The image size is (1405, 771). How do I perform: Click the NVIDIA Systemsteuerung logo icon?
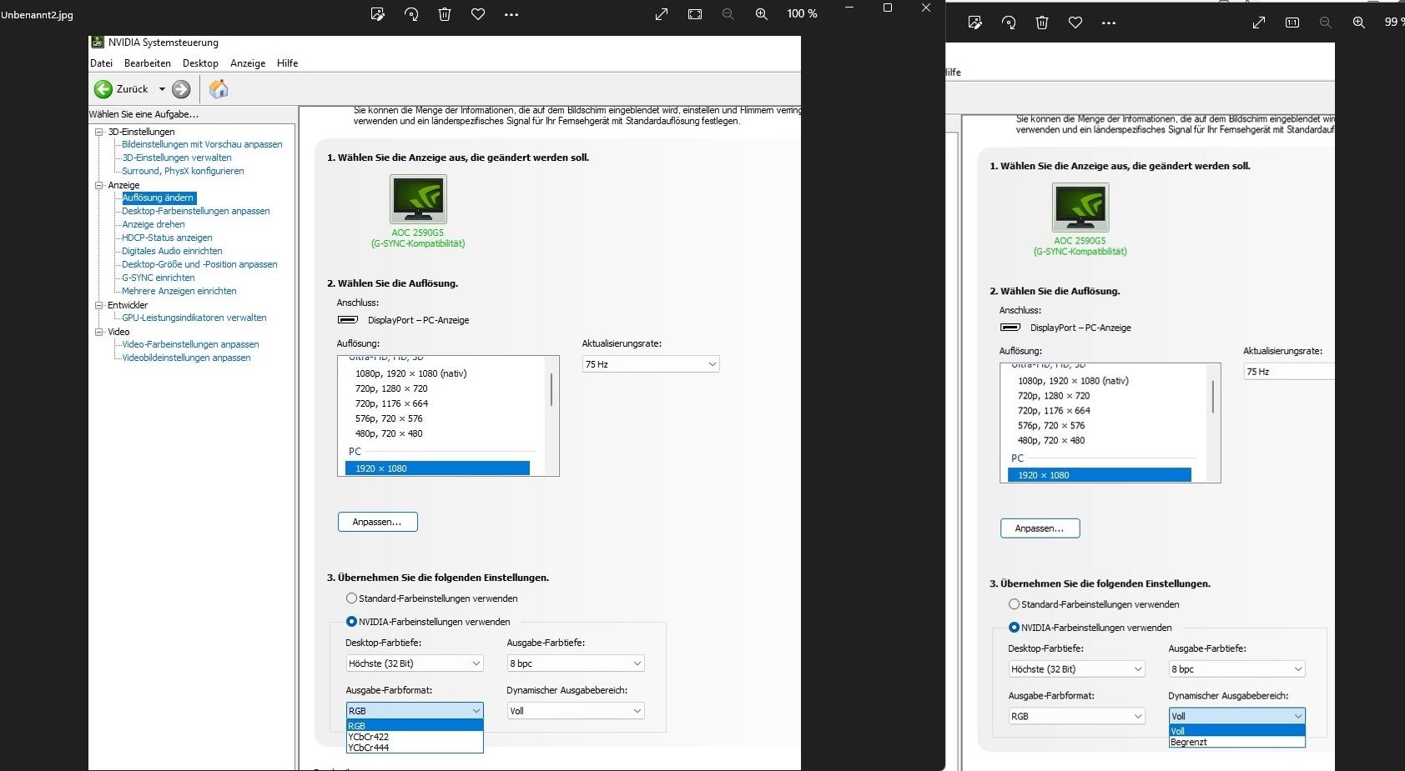98,42
